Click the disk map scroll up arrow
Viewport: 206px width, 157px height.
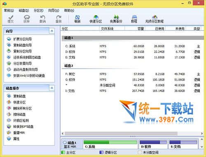click(x=201, y=139)
